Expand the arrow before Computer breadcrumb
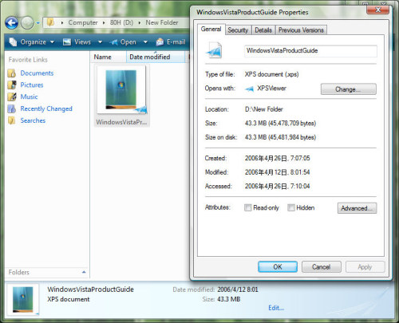Image resolution: width=399 pixels, height=323 pixels. click(62, 23)
